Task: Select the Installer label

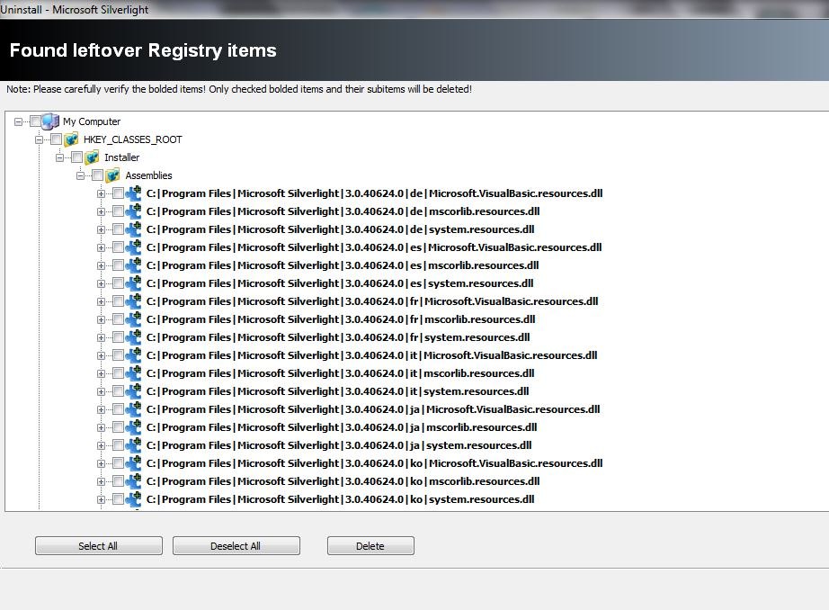Action: (121, 157)
